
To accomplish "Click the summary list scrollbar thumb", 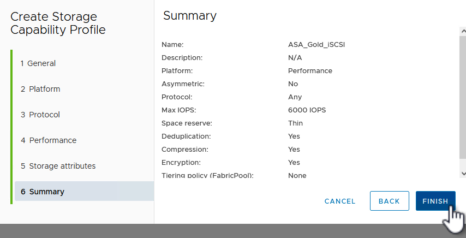I will tap(463, 98).
